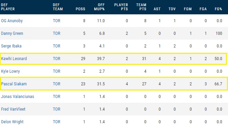Open Fred VanVleet player link
Image resolution: width=228 pixels, height=127 pixels.
click(13, 109)
